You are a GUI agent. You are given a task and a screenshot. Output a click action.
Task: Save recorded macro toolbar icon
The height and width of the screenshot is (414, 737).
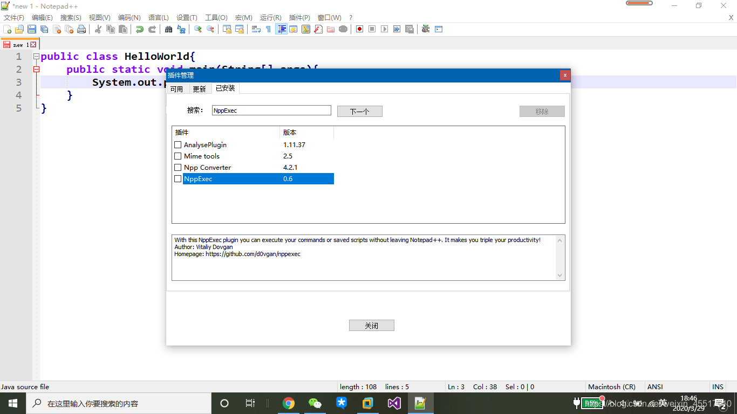[410, 29]
